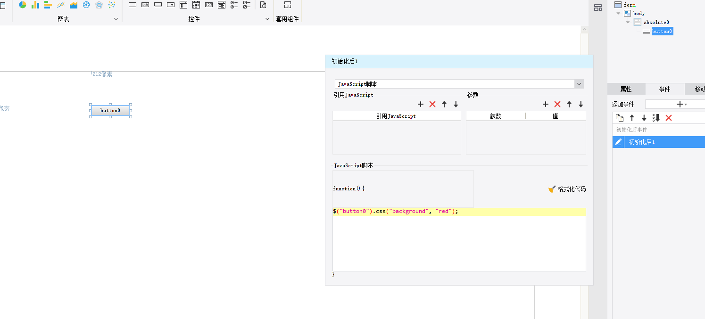Add a referenced JavaScript entry
The height and width of the screenshot is (319, 705).
click(421, 104)
